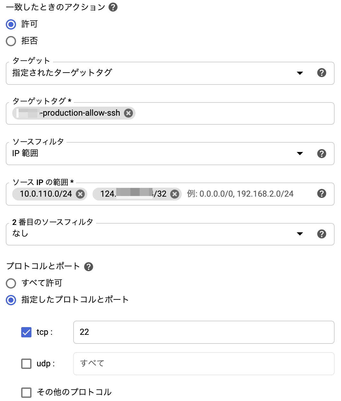341x401 pixels.
Task: Click help icon for 2 番目のソースフィルタ
Action: click(x=321, y=234)
